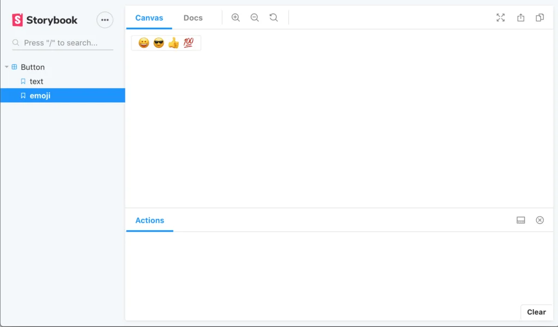
Task: Open the ellipsis shortcuts menu
Action: pyautogui.click(x=105, y=20)
